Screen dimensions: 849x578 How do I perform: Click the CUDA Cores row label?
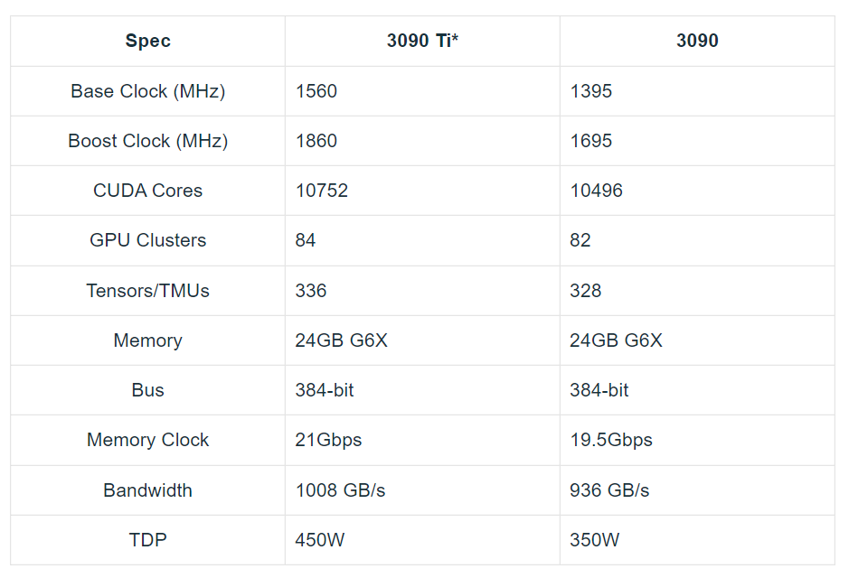(147, 191)
